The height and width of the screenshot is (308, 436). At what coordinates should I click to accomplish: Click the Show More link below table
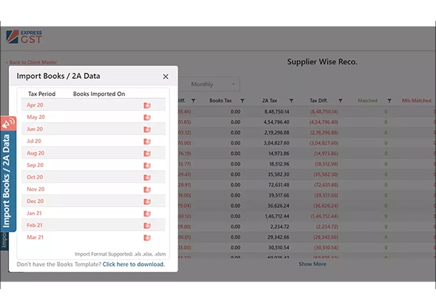[x=312, y=264]
